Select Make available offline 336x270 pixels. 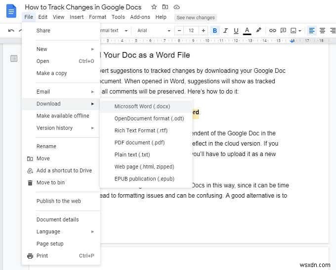click(61, 116)
